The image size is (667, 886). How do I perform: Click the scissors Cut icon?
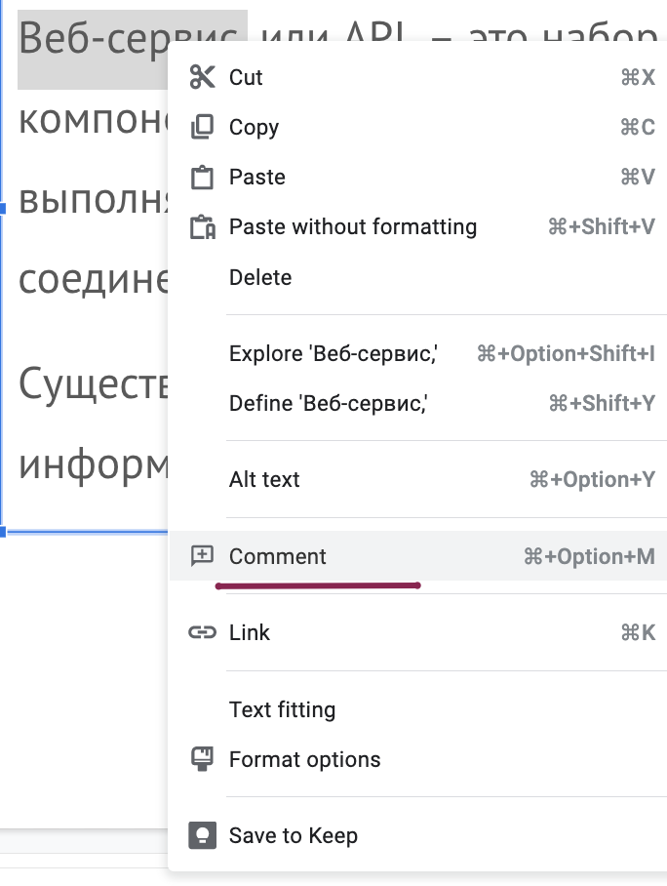(x=202, y=77)
